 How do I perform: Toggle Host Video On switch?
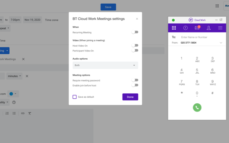(x=135, y=45)
